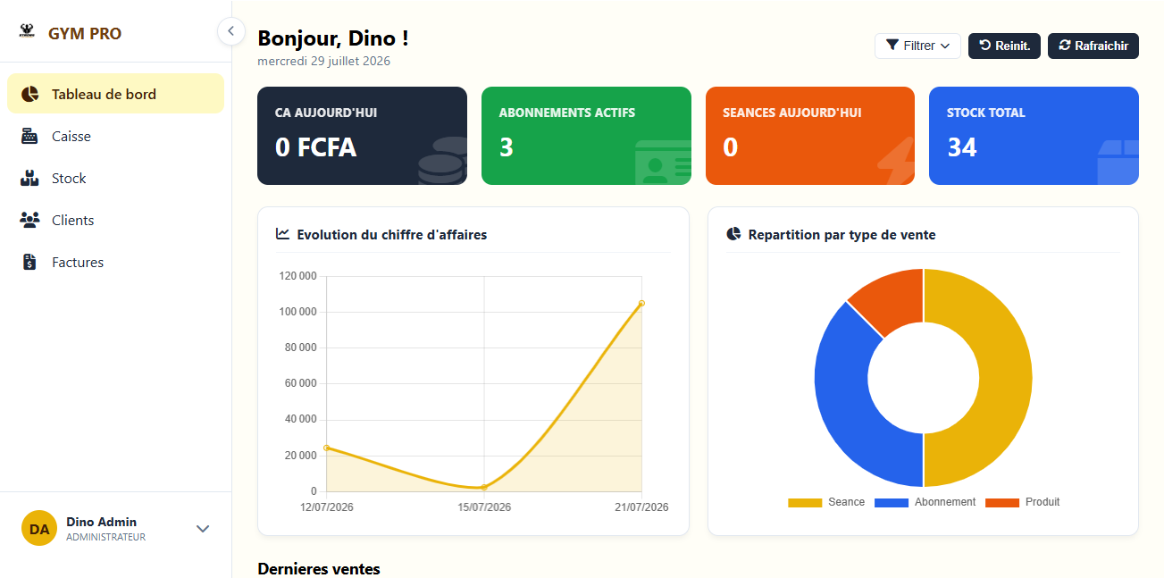The width and height of the screenshot is (1164, 578).
Task: Open Clients via people icon
Action: tap(29, 220)
